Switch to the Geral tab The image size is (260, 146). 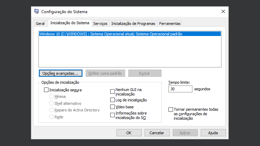40,24
